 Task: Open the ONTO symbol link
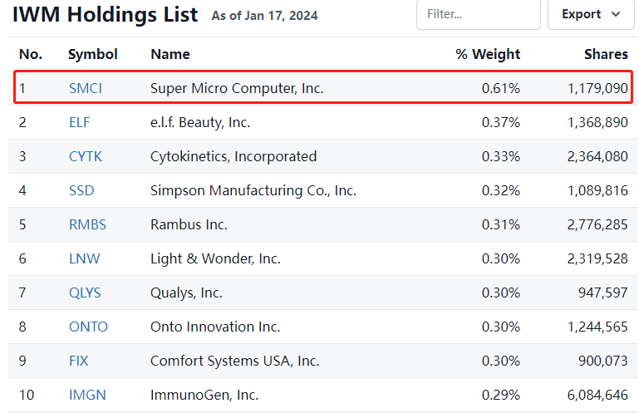pyautogui.click(x=88, y=327)
